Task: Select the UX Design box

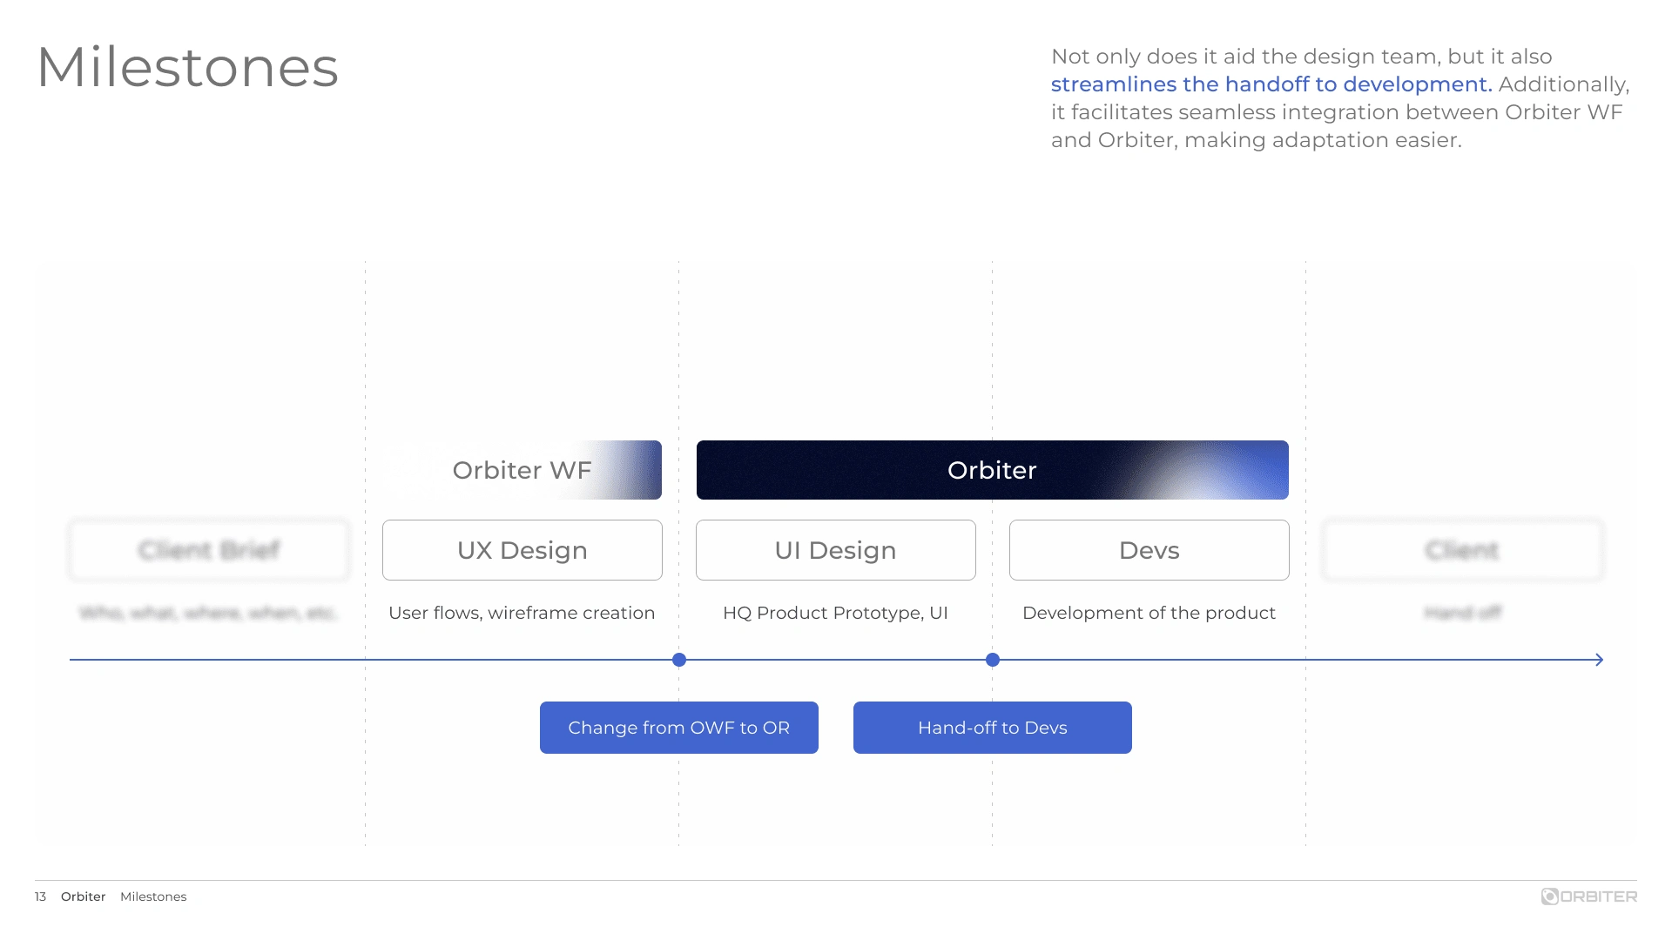Action: (522, 550)
